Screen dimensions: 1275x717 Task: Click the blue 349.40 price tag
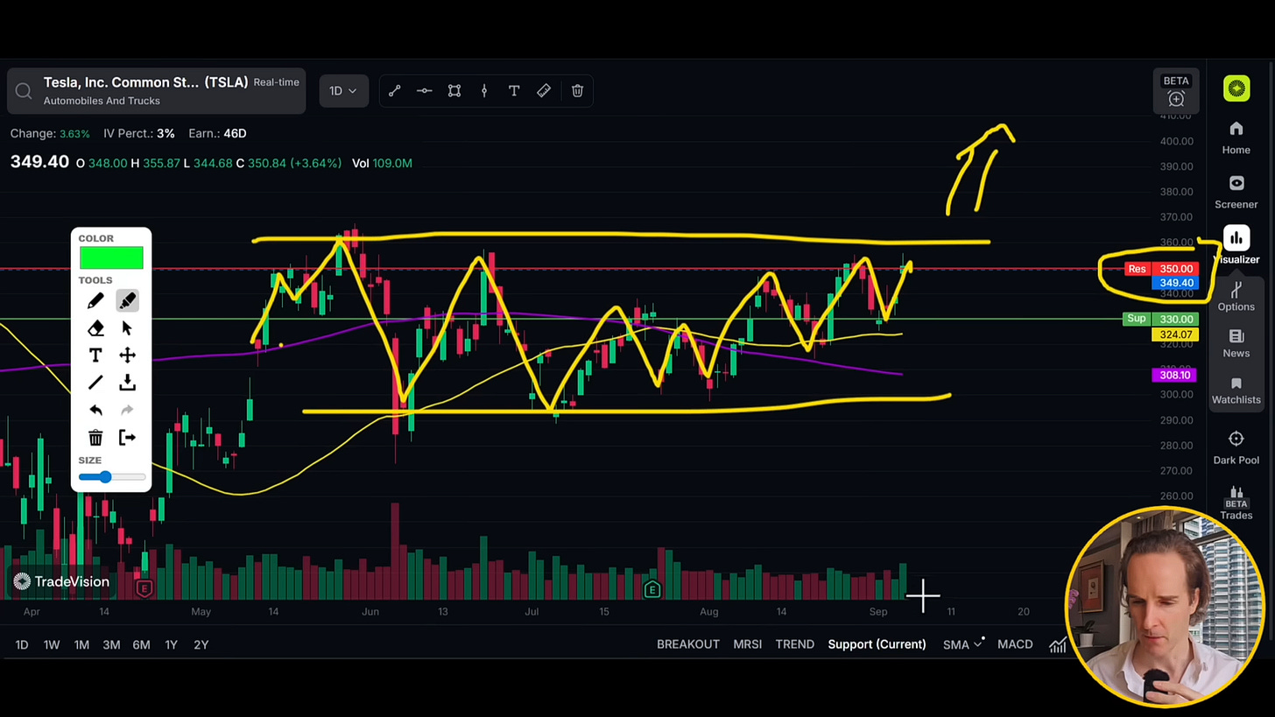click(1176, 283)
